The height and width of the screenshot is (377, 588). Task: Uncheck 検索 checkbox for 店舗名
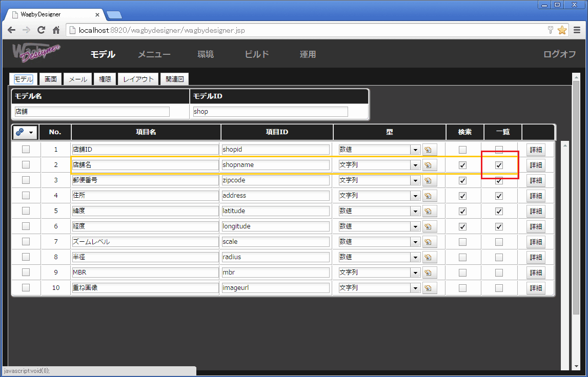pos(463,165)
